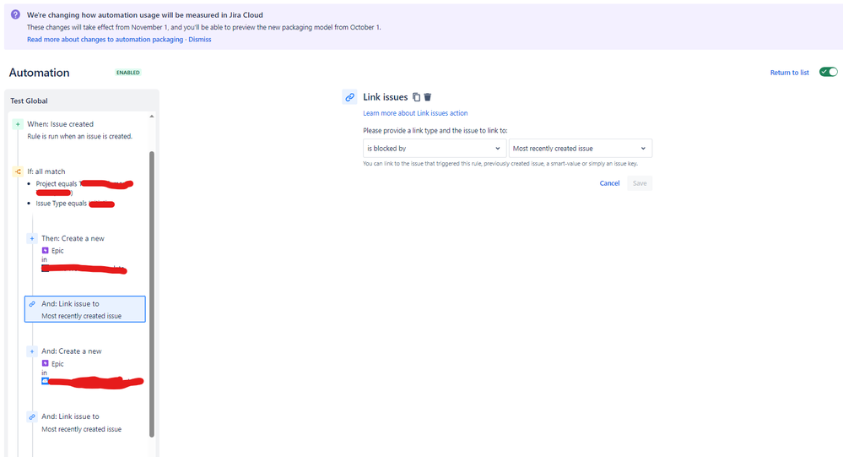
Task: Click the Link issues heading text
Action: [x=386, y=97]
